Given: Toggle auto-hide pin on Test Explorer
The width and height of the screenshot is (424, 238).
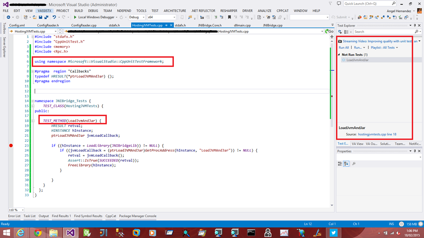Looking at the screenshot, I should click(415, 25).
